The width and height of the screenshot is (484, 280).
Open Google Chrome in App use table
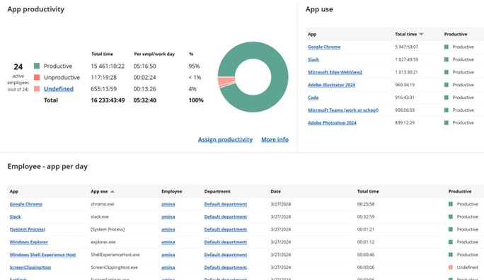tap(324, 47)
